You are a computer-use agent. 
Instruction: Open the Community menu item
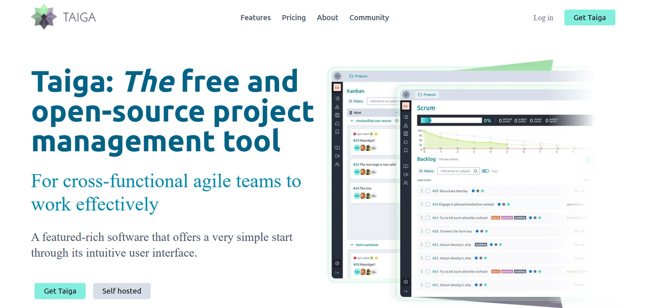pos(369,18)
